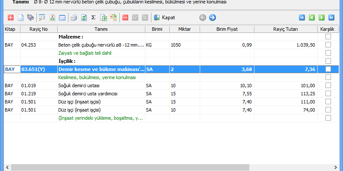Click the sigma sum icon
The height and width of the screenshot is (171, 343).
click(x=93, y=18)
